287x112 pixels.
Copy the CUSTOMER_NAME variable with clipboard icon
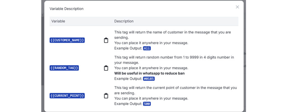click(x=106, y=40)
